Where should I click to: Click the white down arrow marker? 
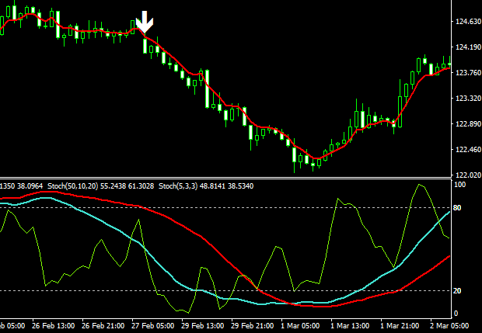[145, 22]
